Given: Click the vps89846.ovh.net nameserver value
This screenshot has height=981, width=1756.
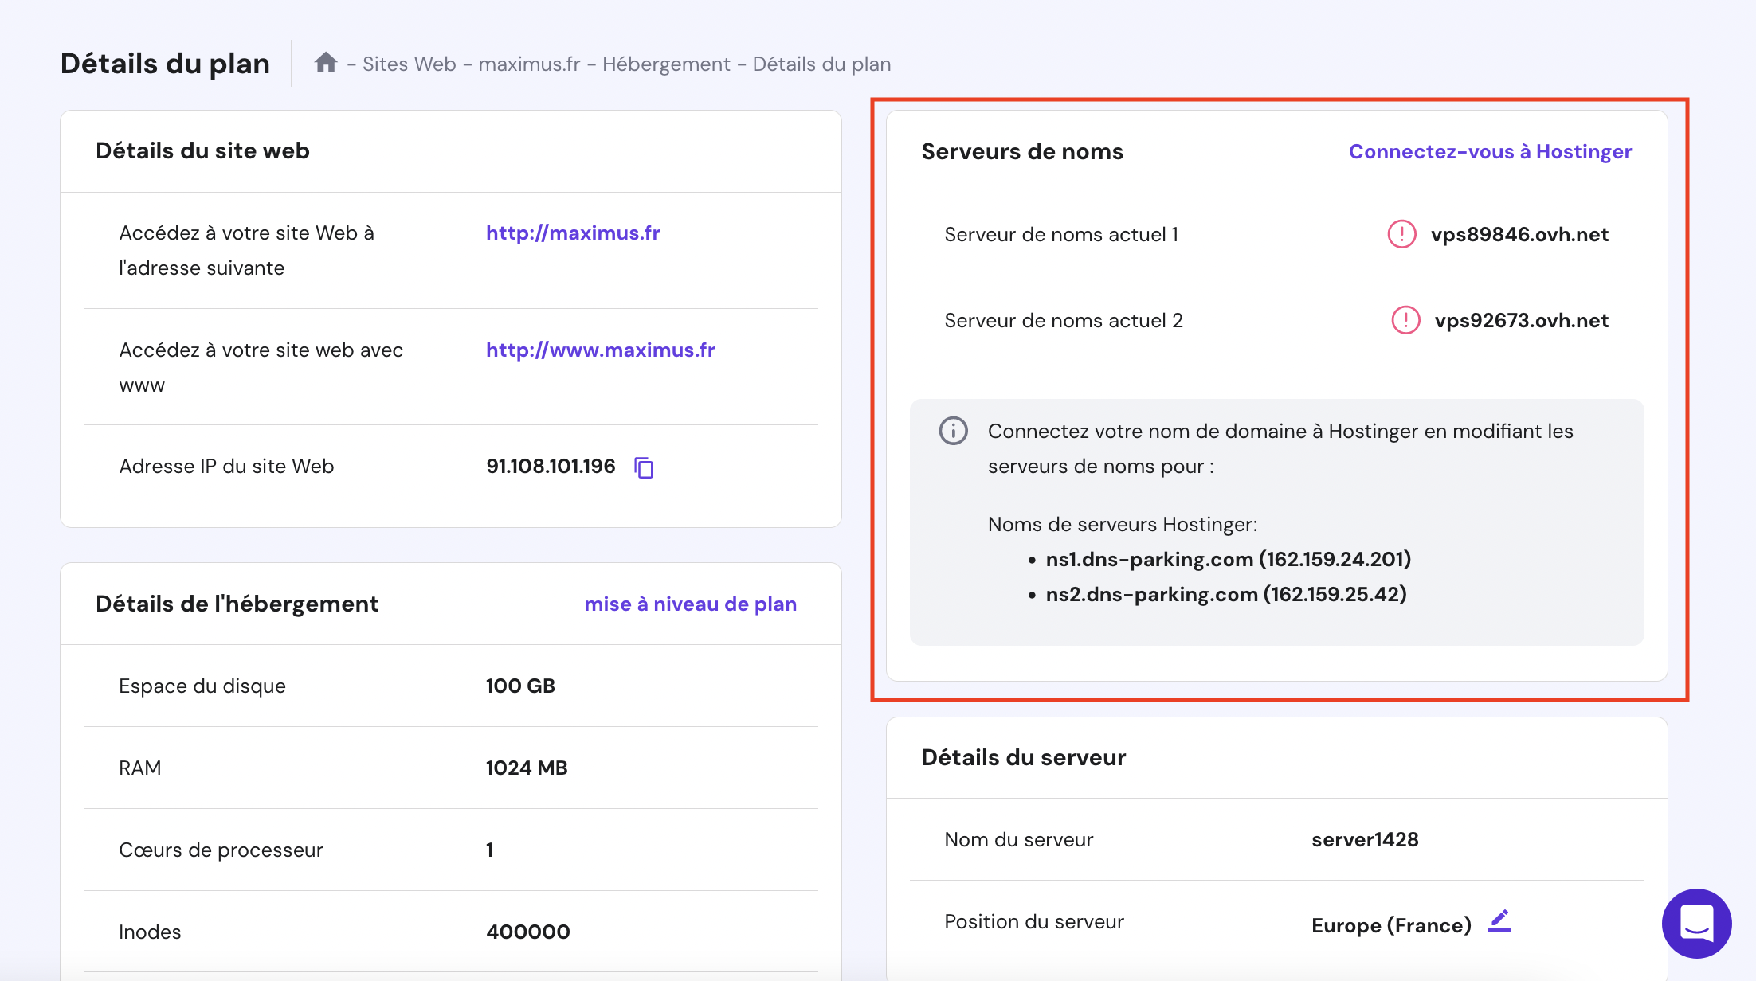Looking at the screenshot, I should tap(1519, 234).
